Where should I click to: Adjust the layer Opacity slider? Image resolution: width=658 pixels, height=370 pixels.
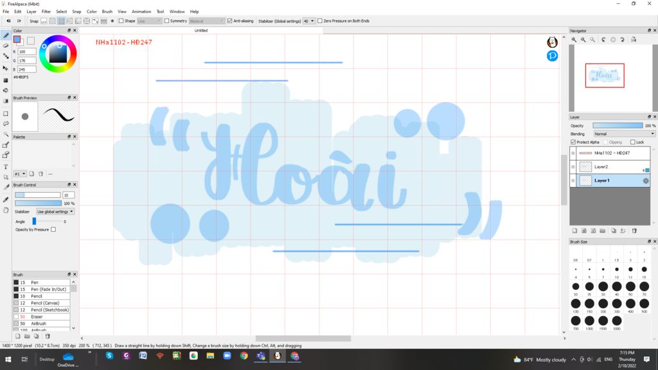(618, 125)
